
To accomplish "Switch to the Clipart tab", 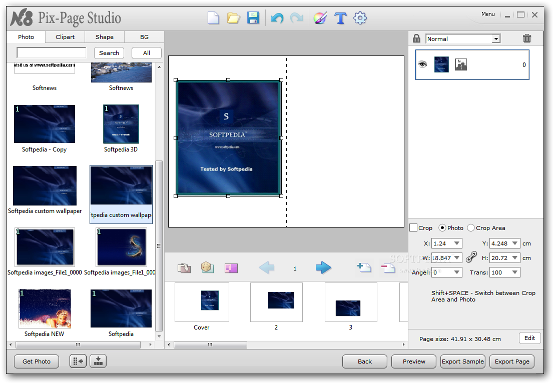I will (65, 37).
